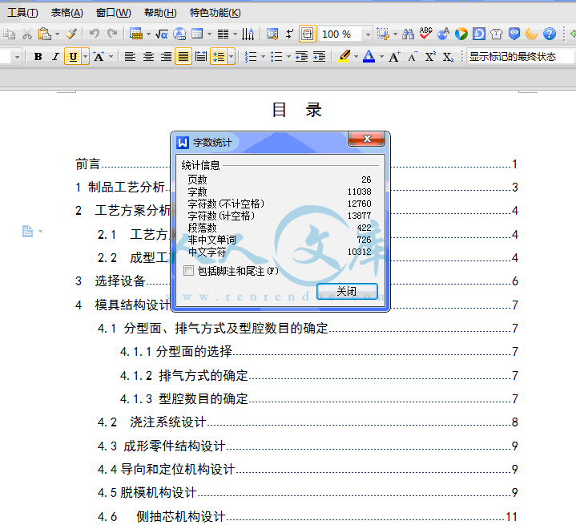Viewport: 576px width, 525px height.
Task: Close the 字数统计 dialog with X
Action: coord(367,139)
